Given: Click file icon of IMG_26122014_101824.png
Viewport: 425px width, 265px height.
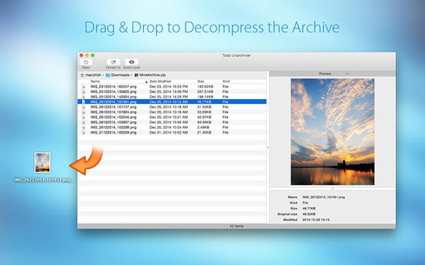Looking at the screenshot, I should [84, 112].
